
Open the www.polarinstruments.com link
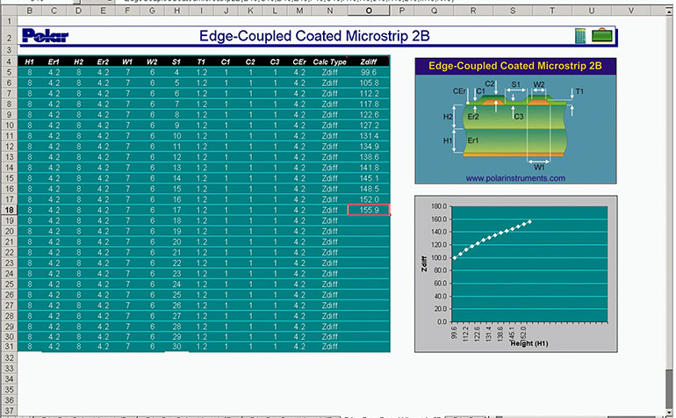tap(515, 177)
